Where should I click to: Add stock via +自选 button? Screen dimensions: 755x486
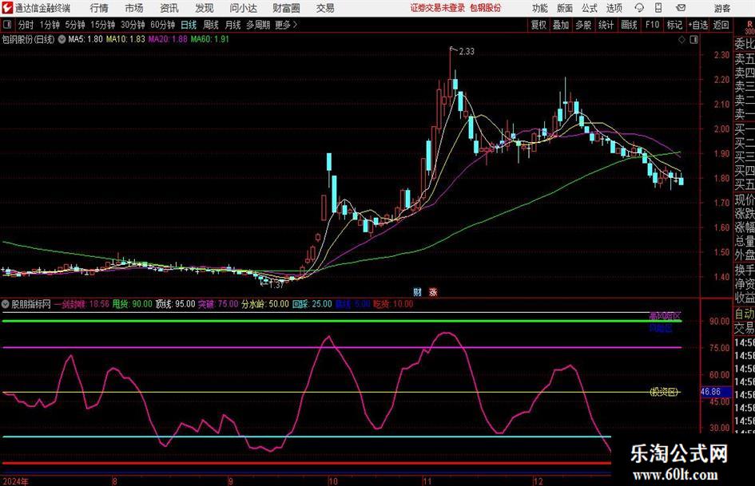pyautogui.click(x=698, y=25)
